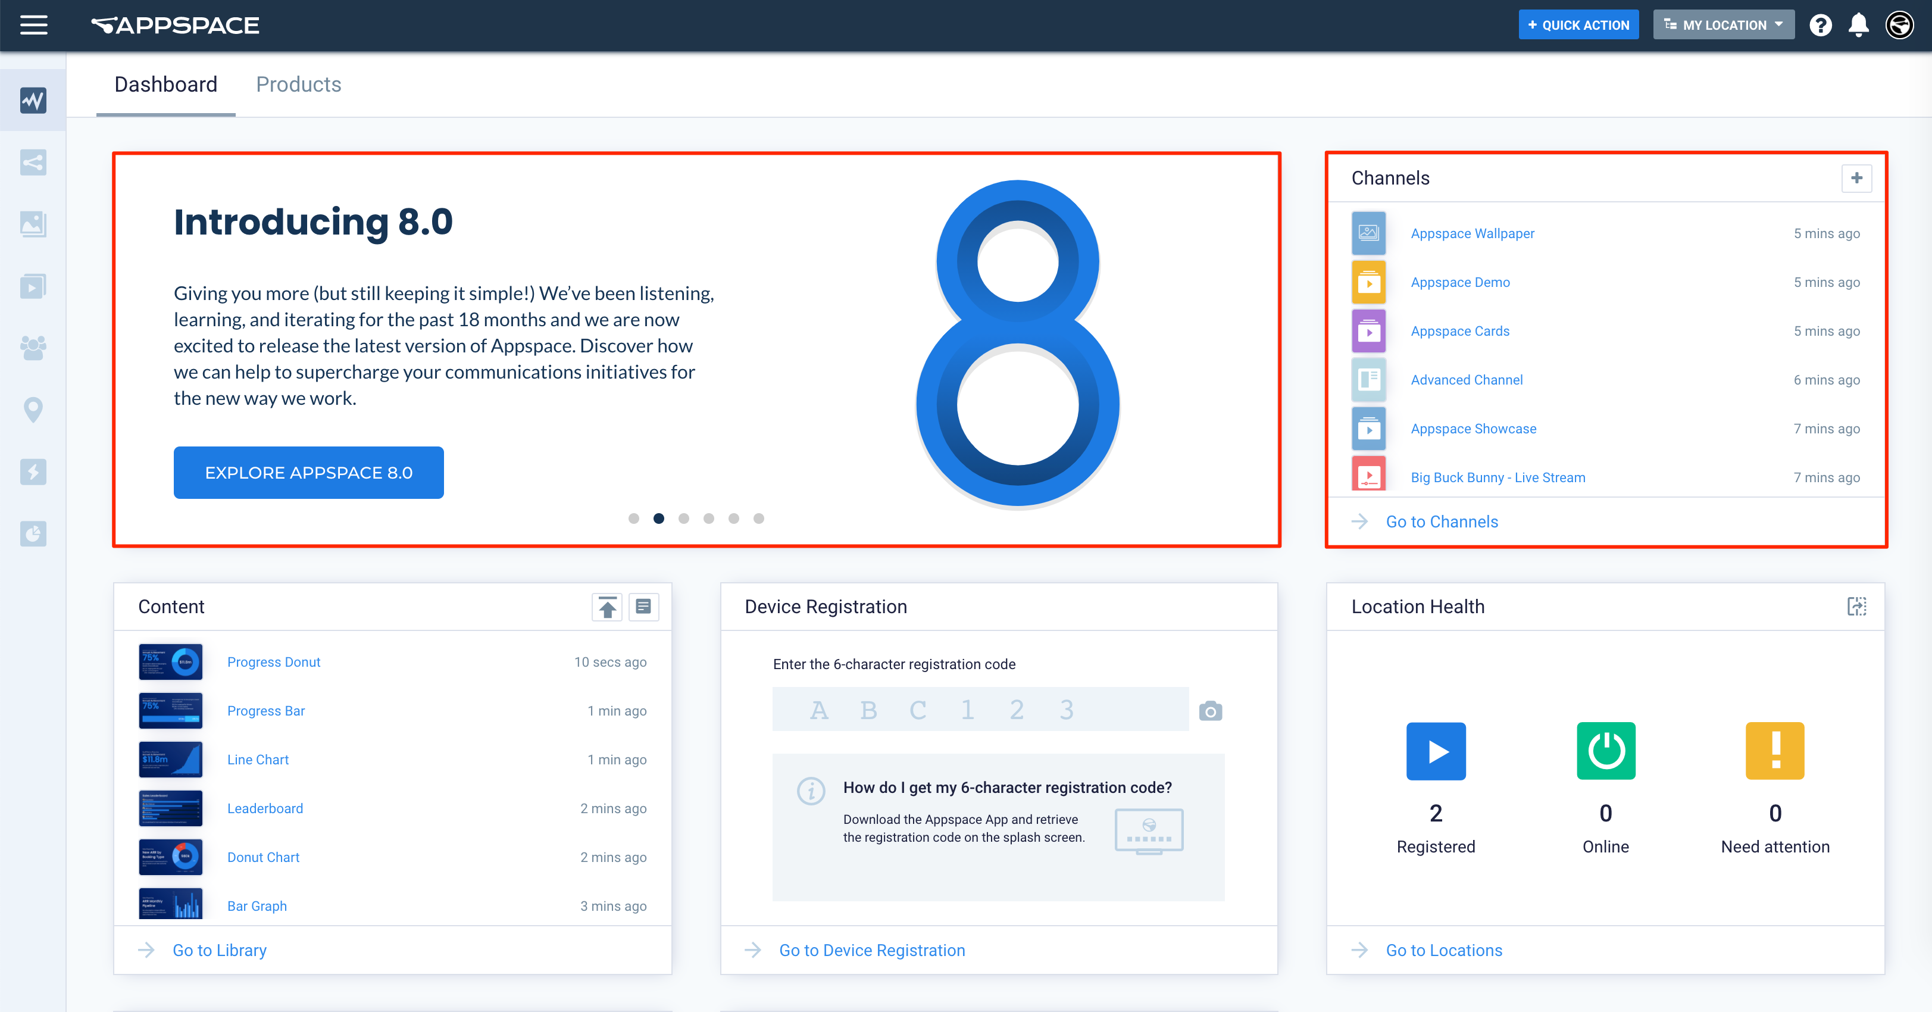Click the Quick Action button
The width and height of the screenshot is (1932, 1012).
pyautogui.click(x=1578, y=25)
